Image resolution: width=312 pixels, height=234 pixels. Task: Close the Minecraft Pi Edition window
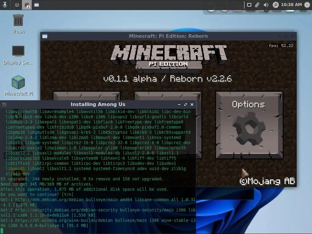[x=292, y=36]
